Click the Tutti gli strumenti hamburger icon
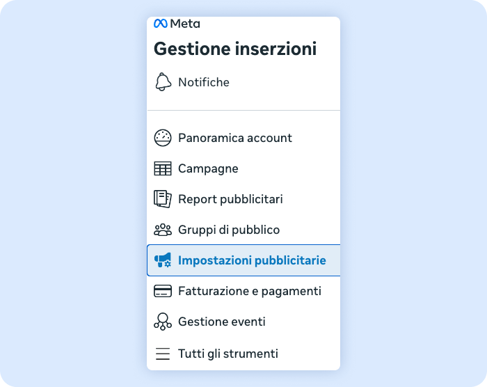 coord(163,354)
